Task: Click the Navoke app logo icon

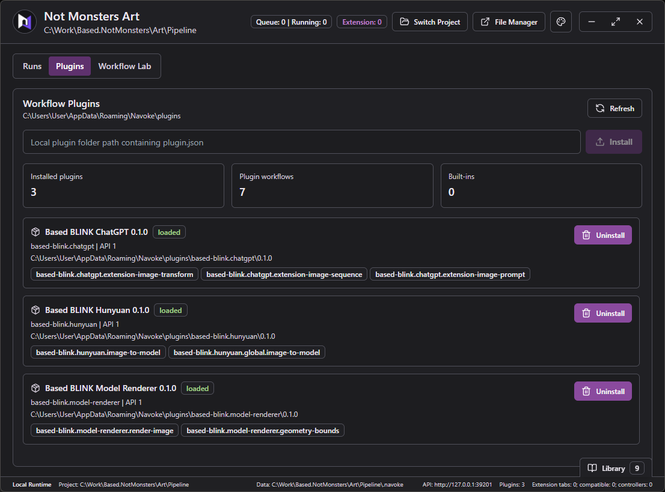Action: tap(25, 22)
